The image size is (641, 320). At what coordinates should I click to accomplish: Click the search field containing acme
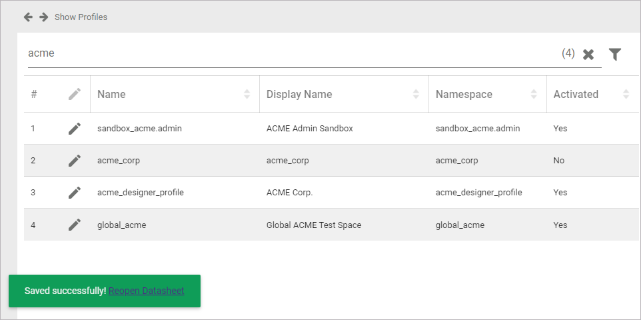tap(287, 53)
